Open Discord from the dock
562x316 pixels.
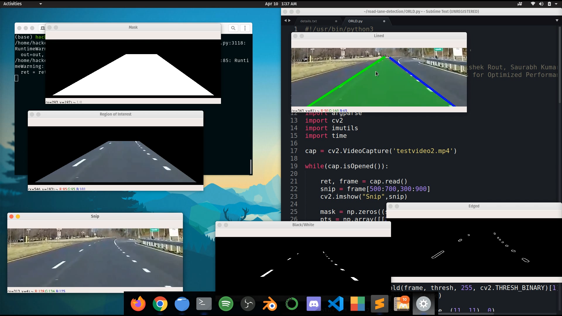[x=313, y=304]
